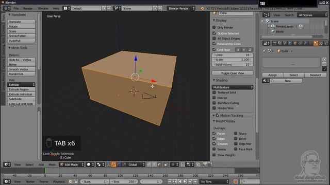Toggle snap during transform magnet
The image size is (330, 185).
183,164
